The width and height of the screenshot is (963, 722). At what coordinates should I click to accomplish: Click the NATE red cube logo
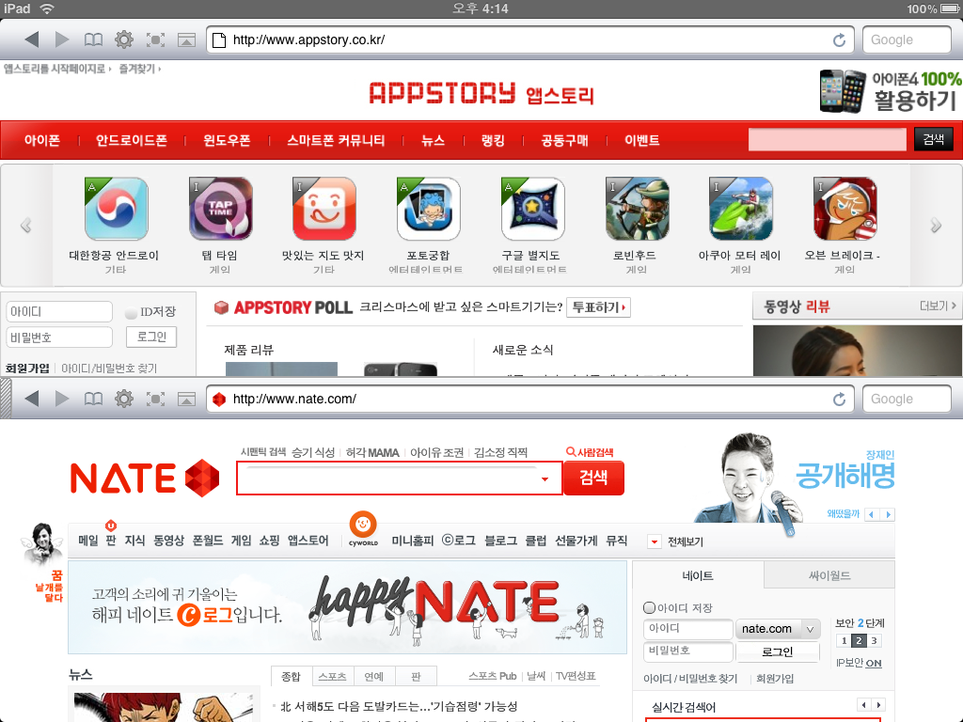[x=202, y=478]
